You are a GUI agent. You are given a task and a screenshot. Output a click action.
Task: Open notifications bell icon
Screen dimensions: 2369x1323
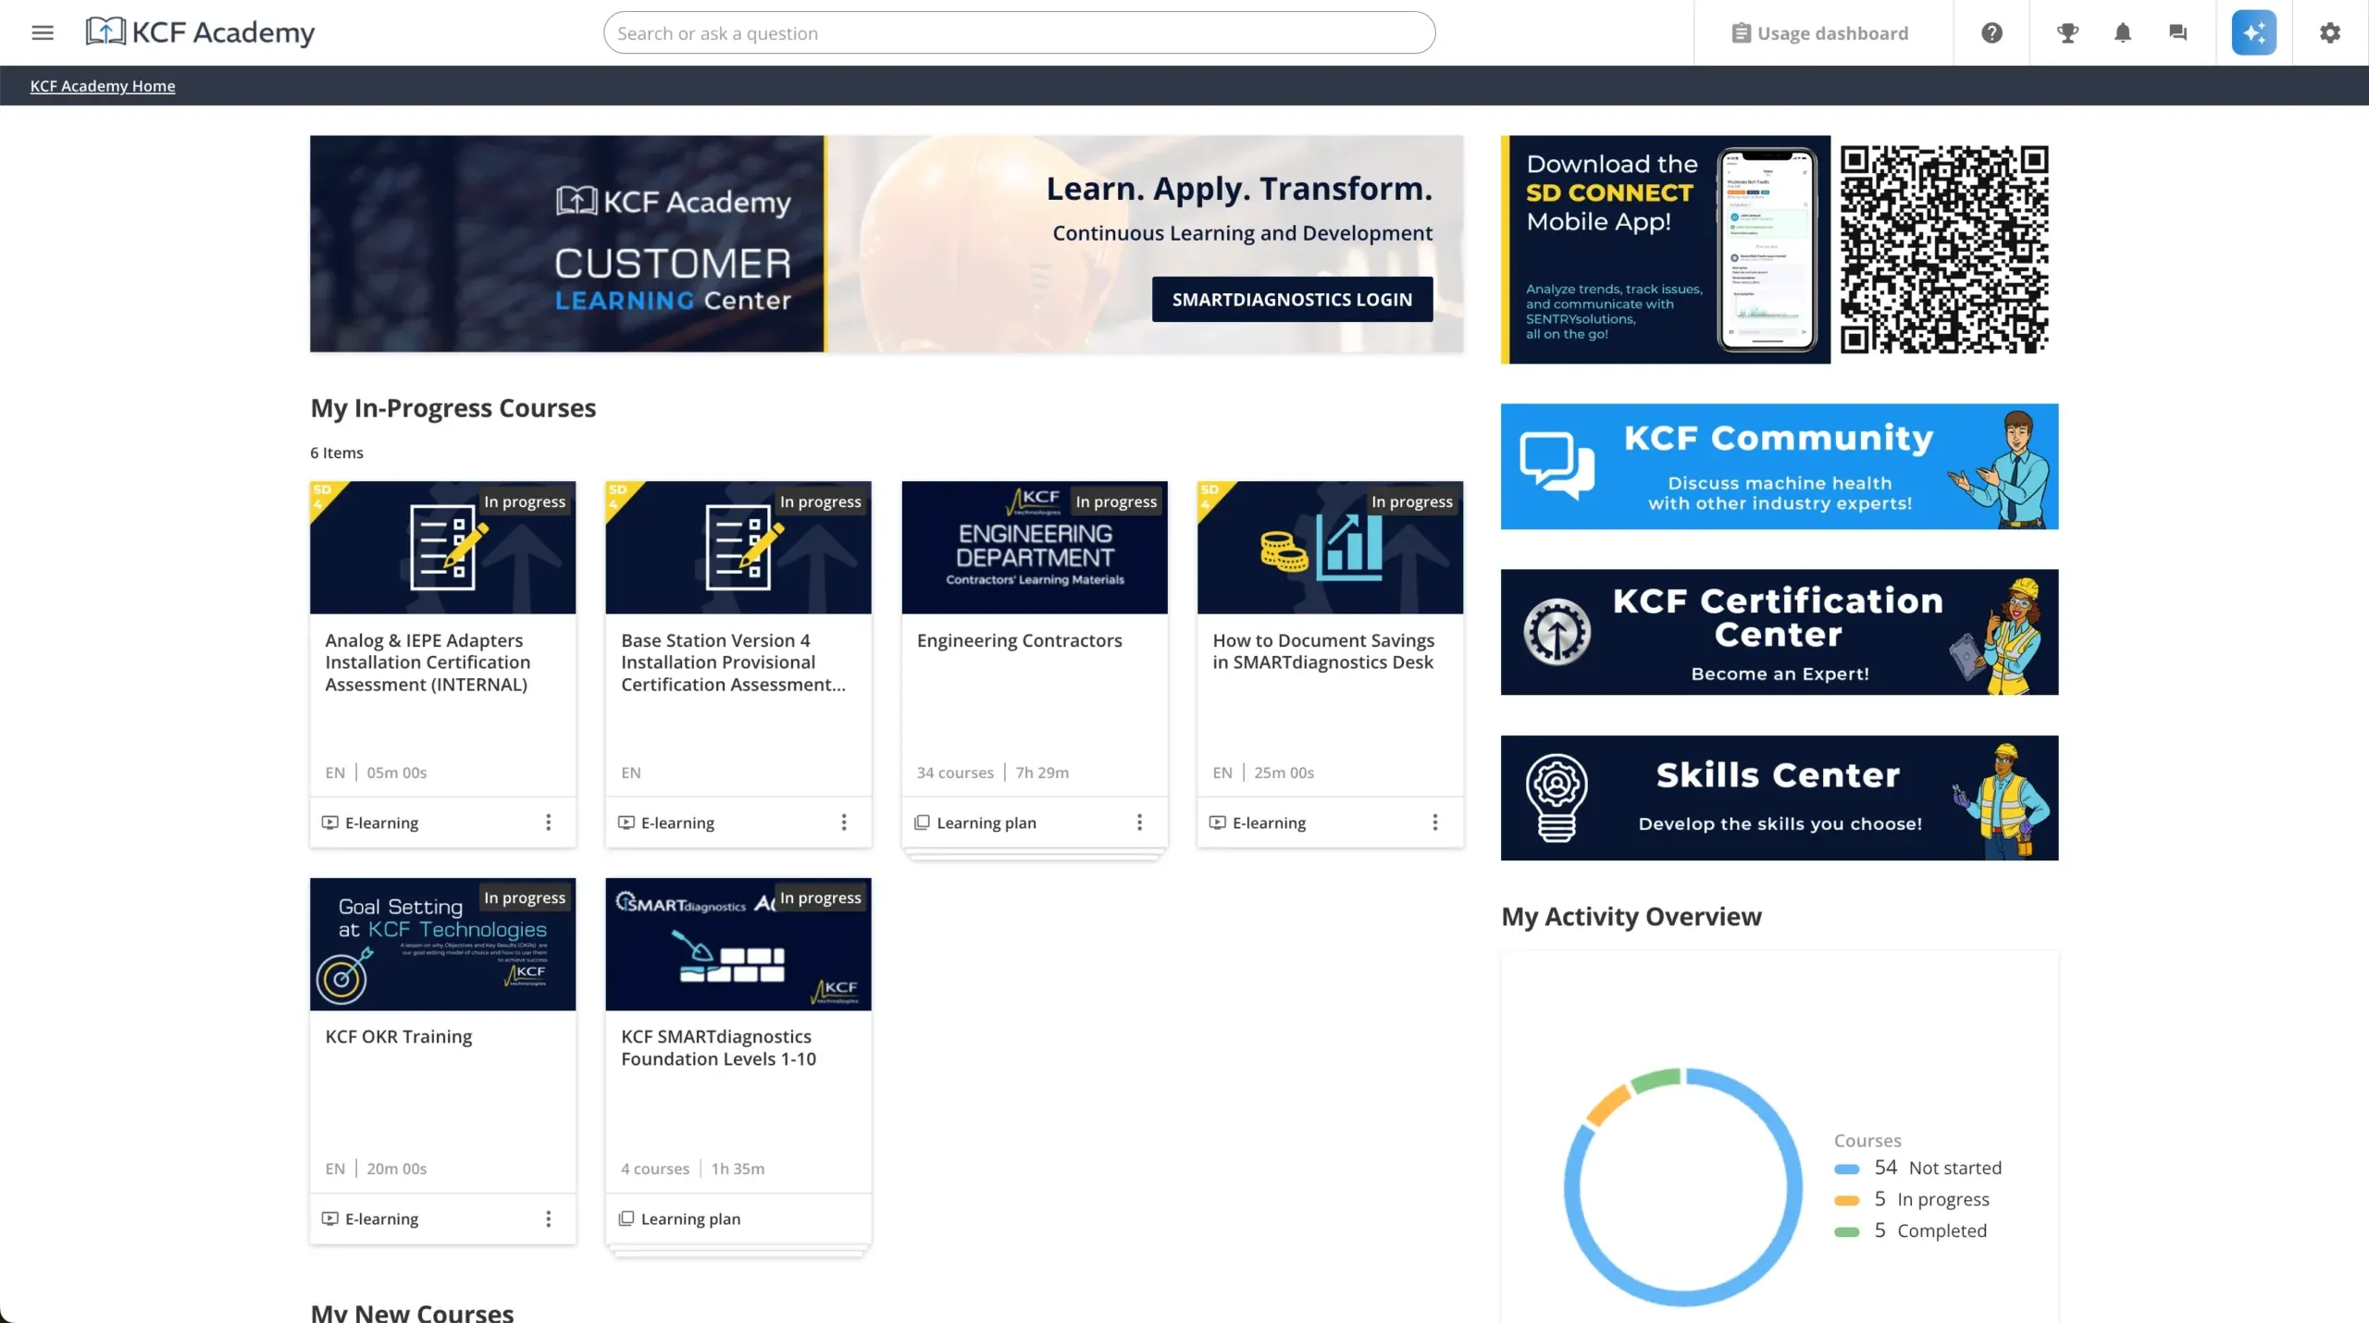tap(2123, 33)
